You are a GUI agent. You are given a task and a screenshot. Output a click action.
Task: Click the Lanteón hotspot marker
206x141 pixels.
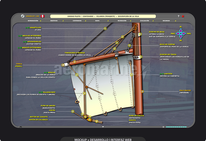(x=132, y=75)
